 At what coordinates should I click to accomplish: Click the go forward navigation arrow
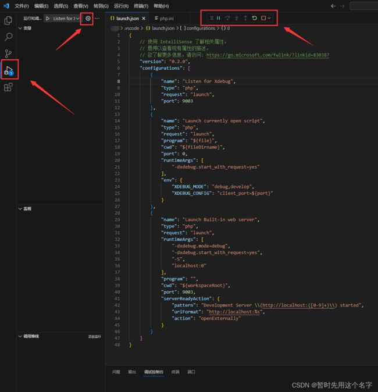tap(343, 6)
